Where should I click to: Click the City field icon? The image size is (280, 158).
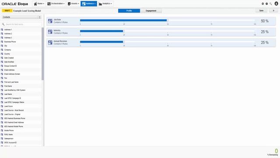click(x=2, y=46)
